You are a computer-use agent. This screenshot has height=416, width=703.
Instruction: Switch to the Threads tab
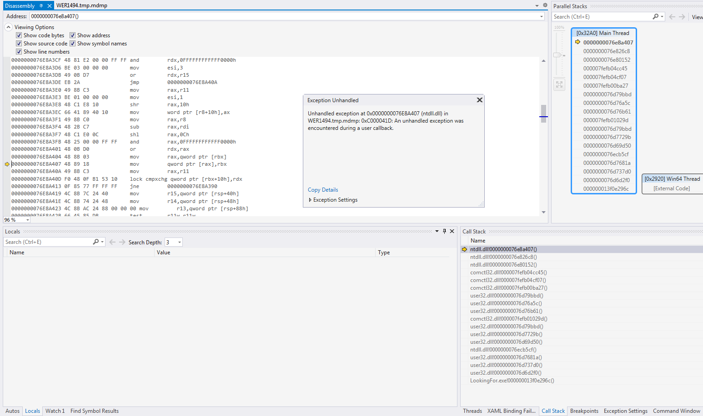point(472,411)
